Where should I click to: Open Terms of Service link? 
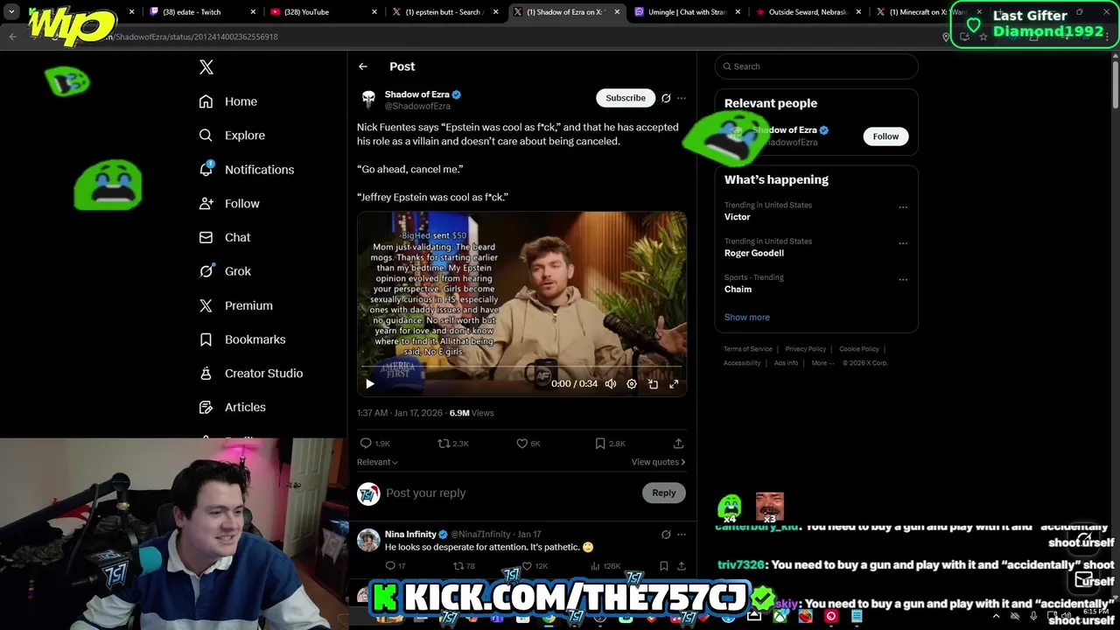(x=747, y=349)
